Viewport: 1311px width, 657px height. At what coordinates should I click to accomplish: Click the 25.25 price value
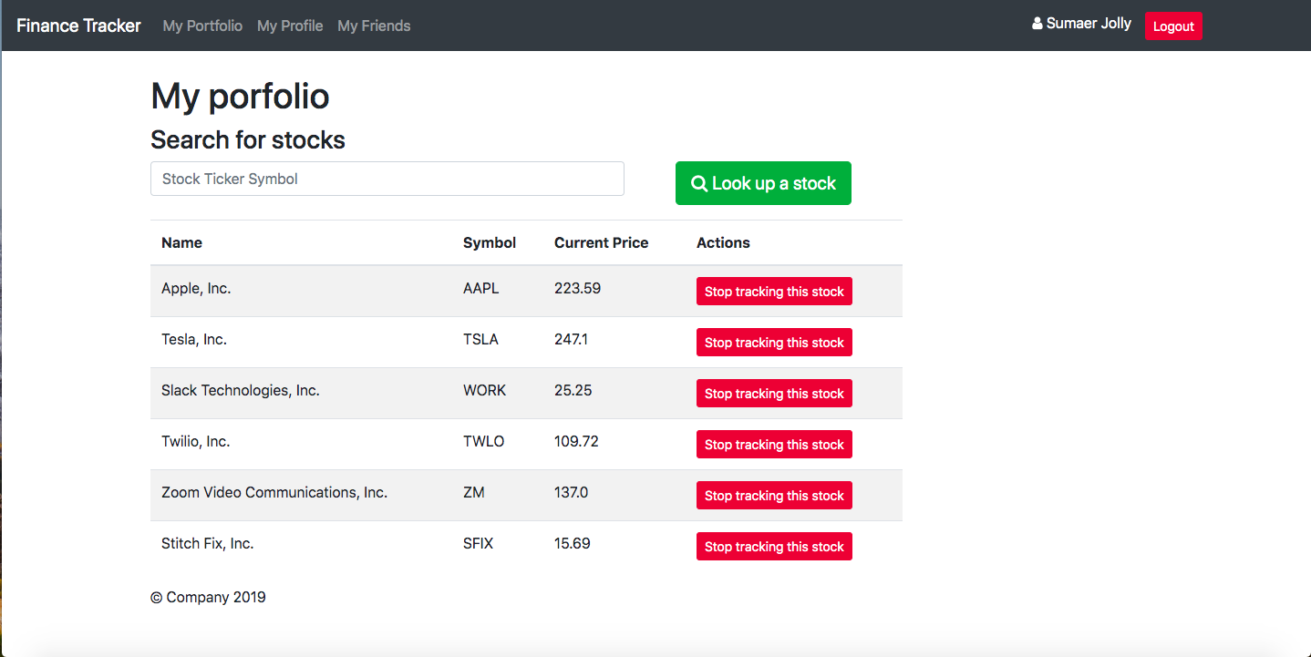(573, 390)
